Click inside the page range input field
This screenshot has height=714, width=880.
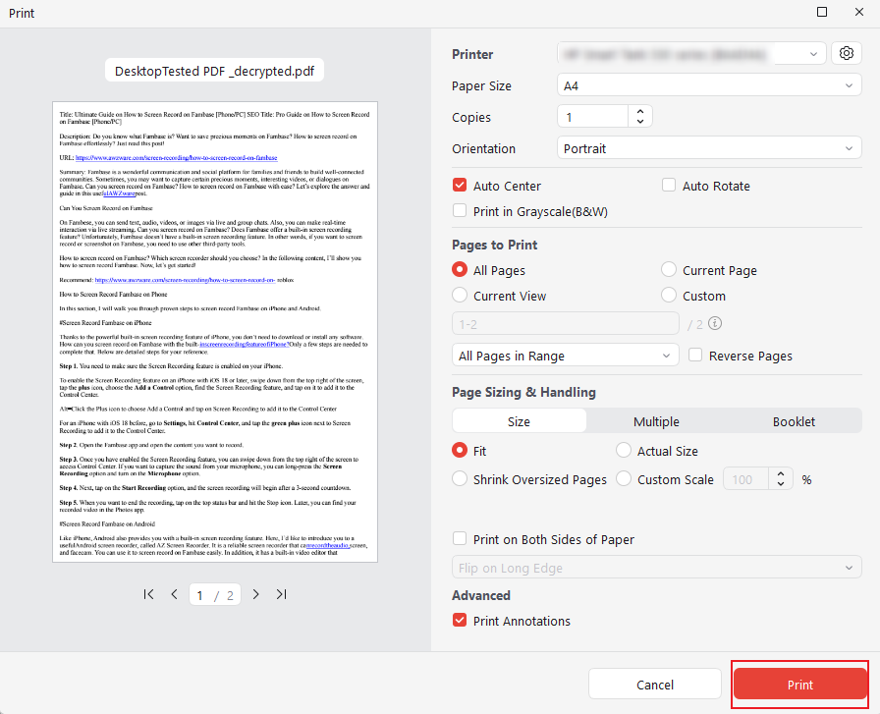pos(565,323)
